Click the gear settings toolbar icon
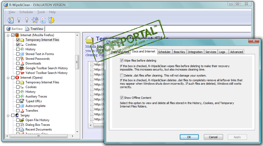The image size is (263, 146). click(x=51, y=20)
